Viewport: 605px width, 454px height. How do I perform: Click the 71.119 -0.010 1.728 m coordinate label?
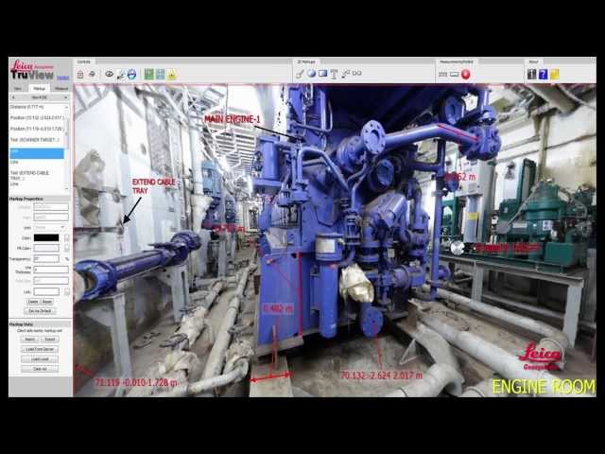click(x=136, y=382)
